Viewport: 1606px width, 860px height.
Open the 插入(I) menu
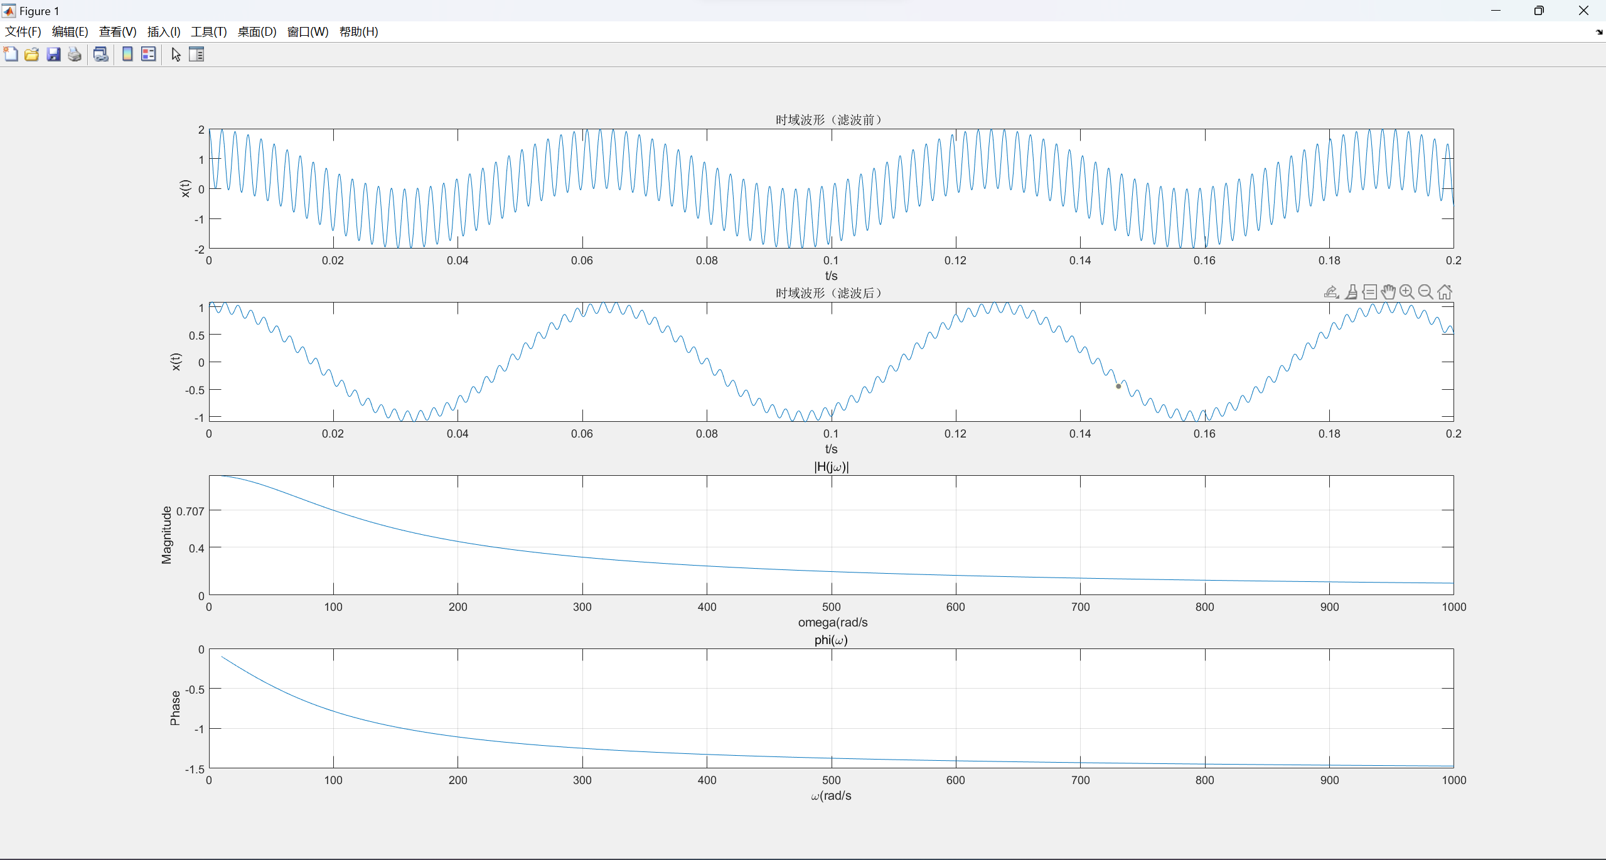click(x=164, y=32)
